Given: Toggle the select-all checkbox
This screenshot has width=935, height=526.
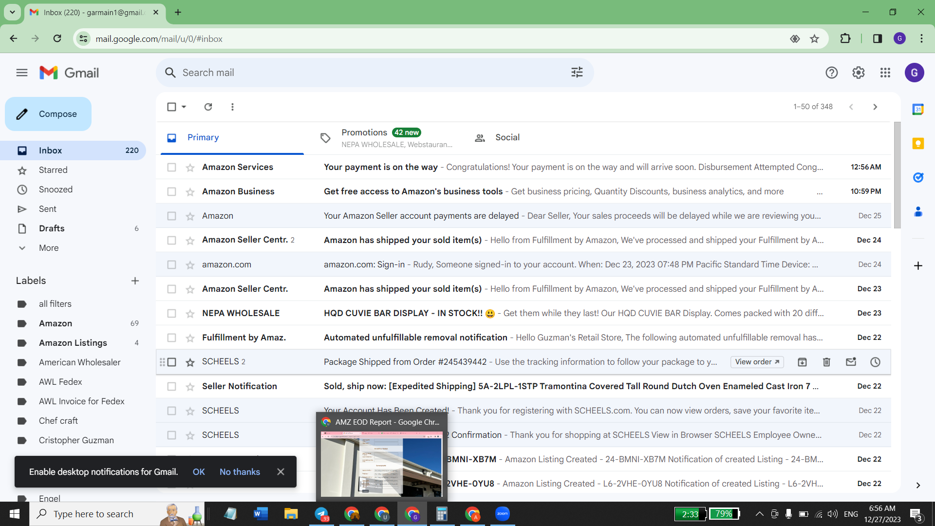Looking at the screenshot, I should [171, 107].
